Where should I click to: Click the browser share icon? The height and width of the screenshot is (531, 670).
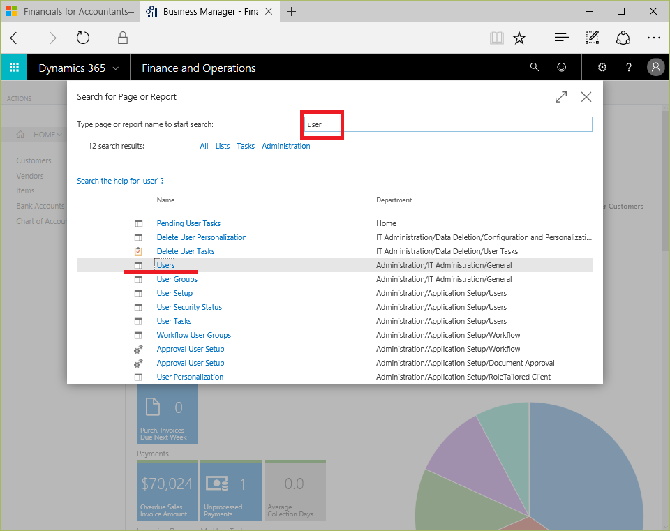click(623, 38)
